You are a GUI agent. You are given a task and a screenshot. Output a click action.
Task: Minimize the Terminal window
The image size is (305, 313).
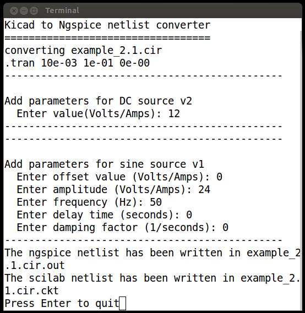[x=24, y=10]
